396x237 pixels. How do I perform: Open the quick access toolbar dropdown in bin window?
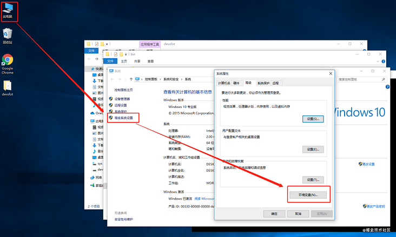click(x=126, y=55)
